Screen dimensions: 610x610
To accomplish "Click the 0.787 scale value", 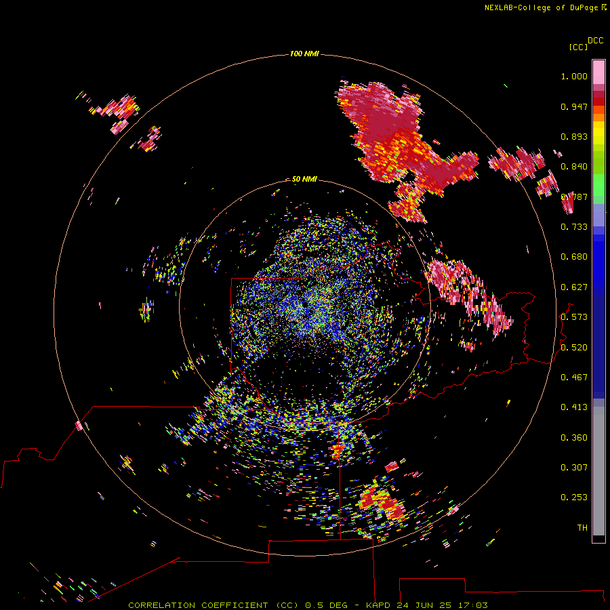I will point(574,197).
